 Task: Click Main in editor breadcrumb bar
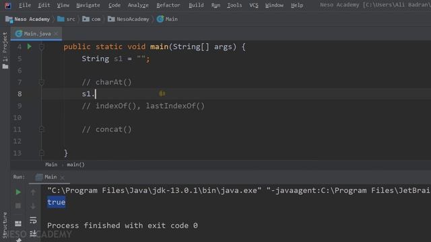tap(51, 165)
